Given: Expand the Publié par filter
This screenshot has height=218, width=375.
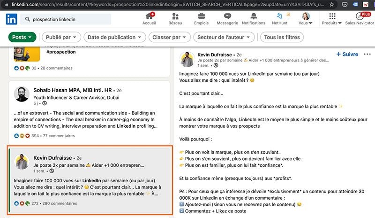Looking at the screenshot, I should pyautogui.click(x=61, y=37).
